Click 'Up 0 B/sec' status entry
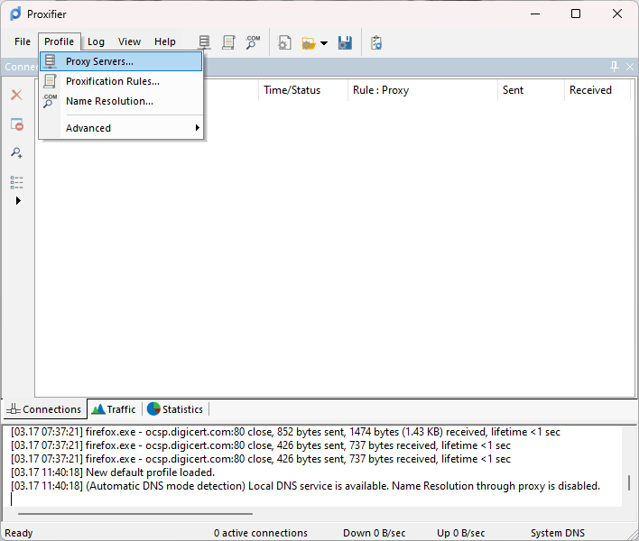The height and width of the screenshot is (541, 639). coord(460,533)
